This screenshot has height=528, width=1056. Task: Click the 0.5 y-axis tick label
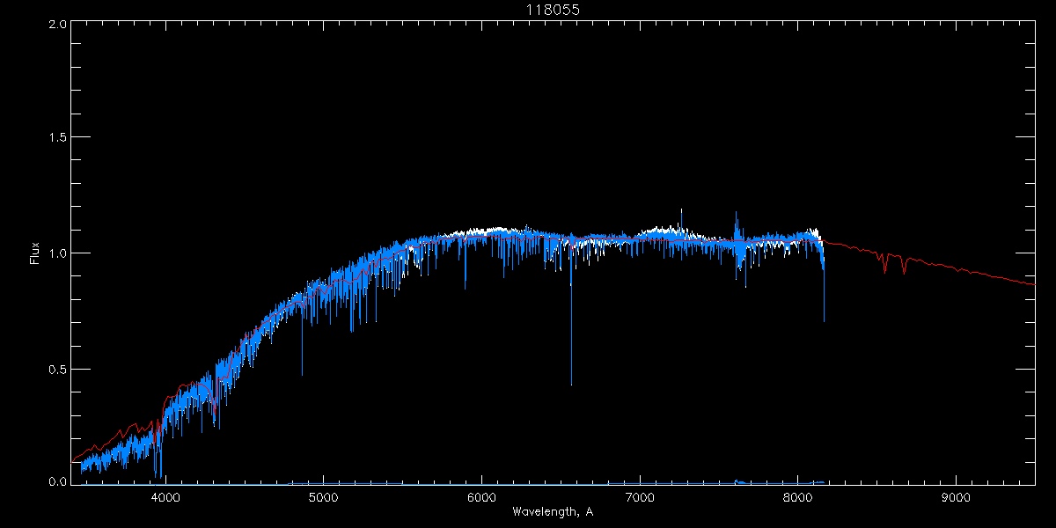point(55,369)
